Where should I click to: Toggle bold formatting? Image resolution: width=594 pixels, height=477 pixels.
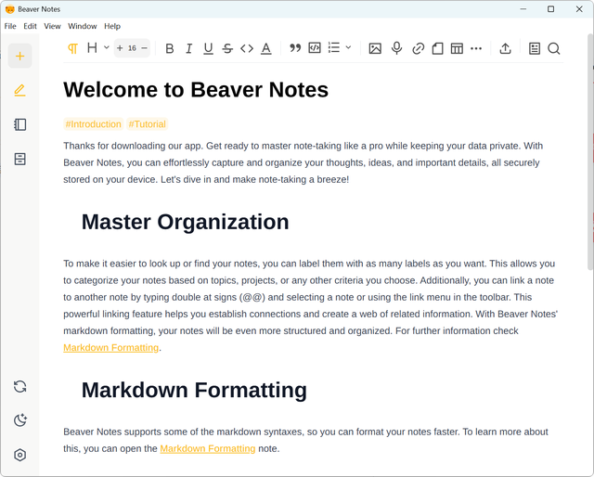coord(169,48)
